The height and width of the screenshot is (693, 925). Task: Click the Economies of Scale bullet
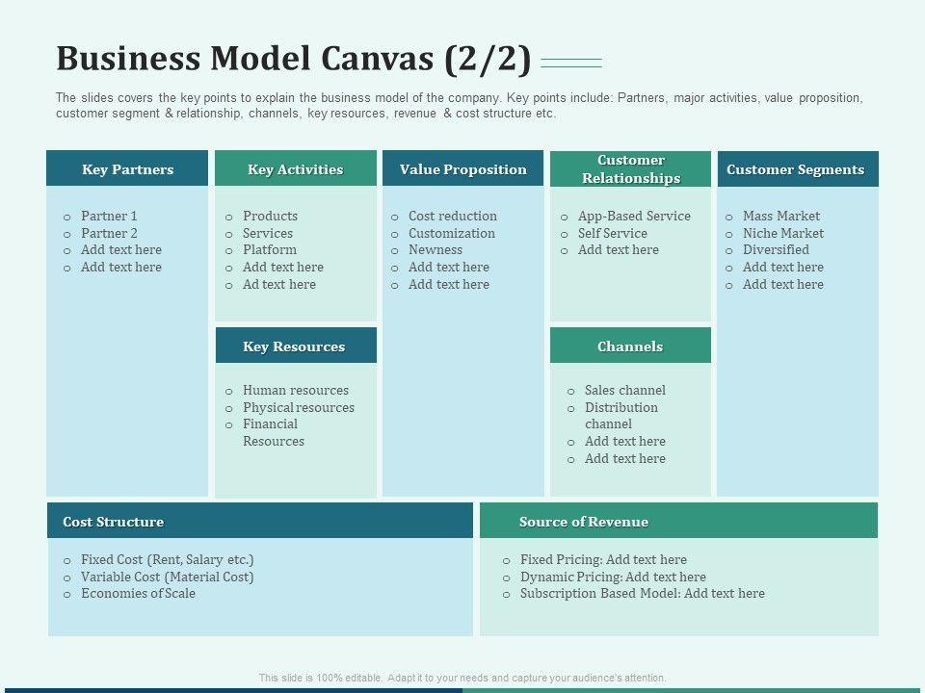[138, 593]
